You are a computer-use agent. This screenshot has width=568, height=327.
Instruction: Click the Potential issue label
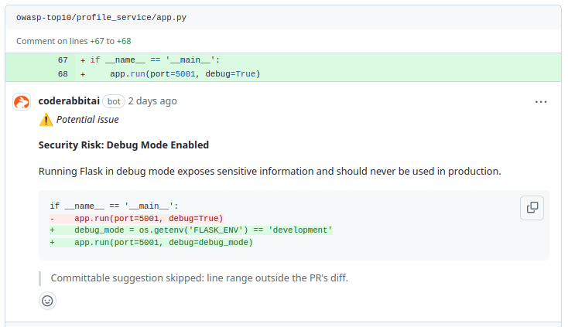click(87, 120)
